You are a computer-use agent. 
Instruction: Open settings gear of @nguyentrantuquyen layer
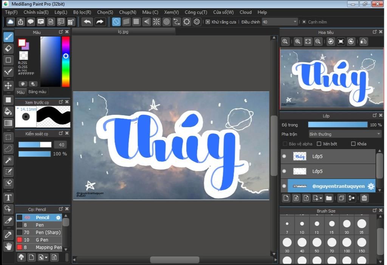pyautogui.click(x=371, y=186)
